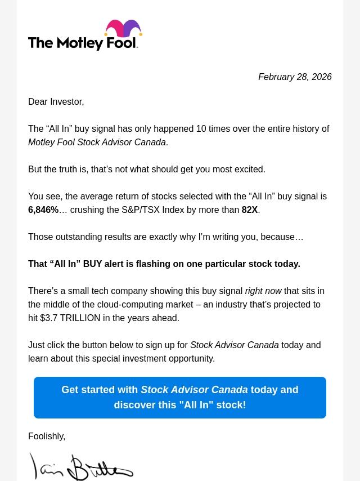The image size is (360, 481).
Task: Click the bold 6,846% return figure
Action: pos(43,210)
